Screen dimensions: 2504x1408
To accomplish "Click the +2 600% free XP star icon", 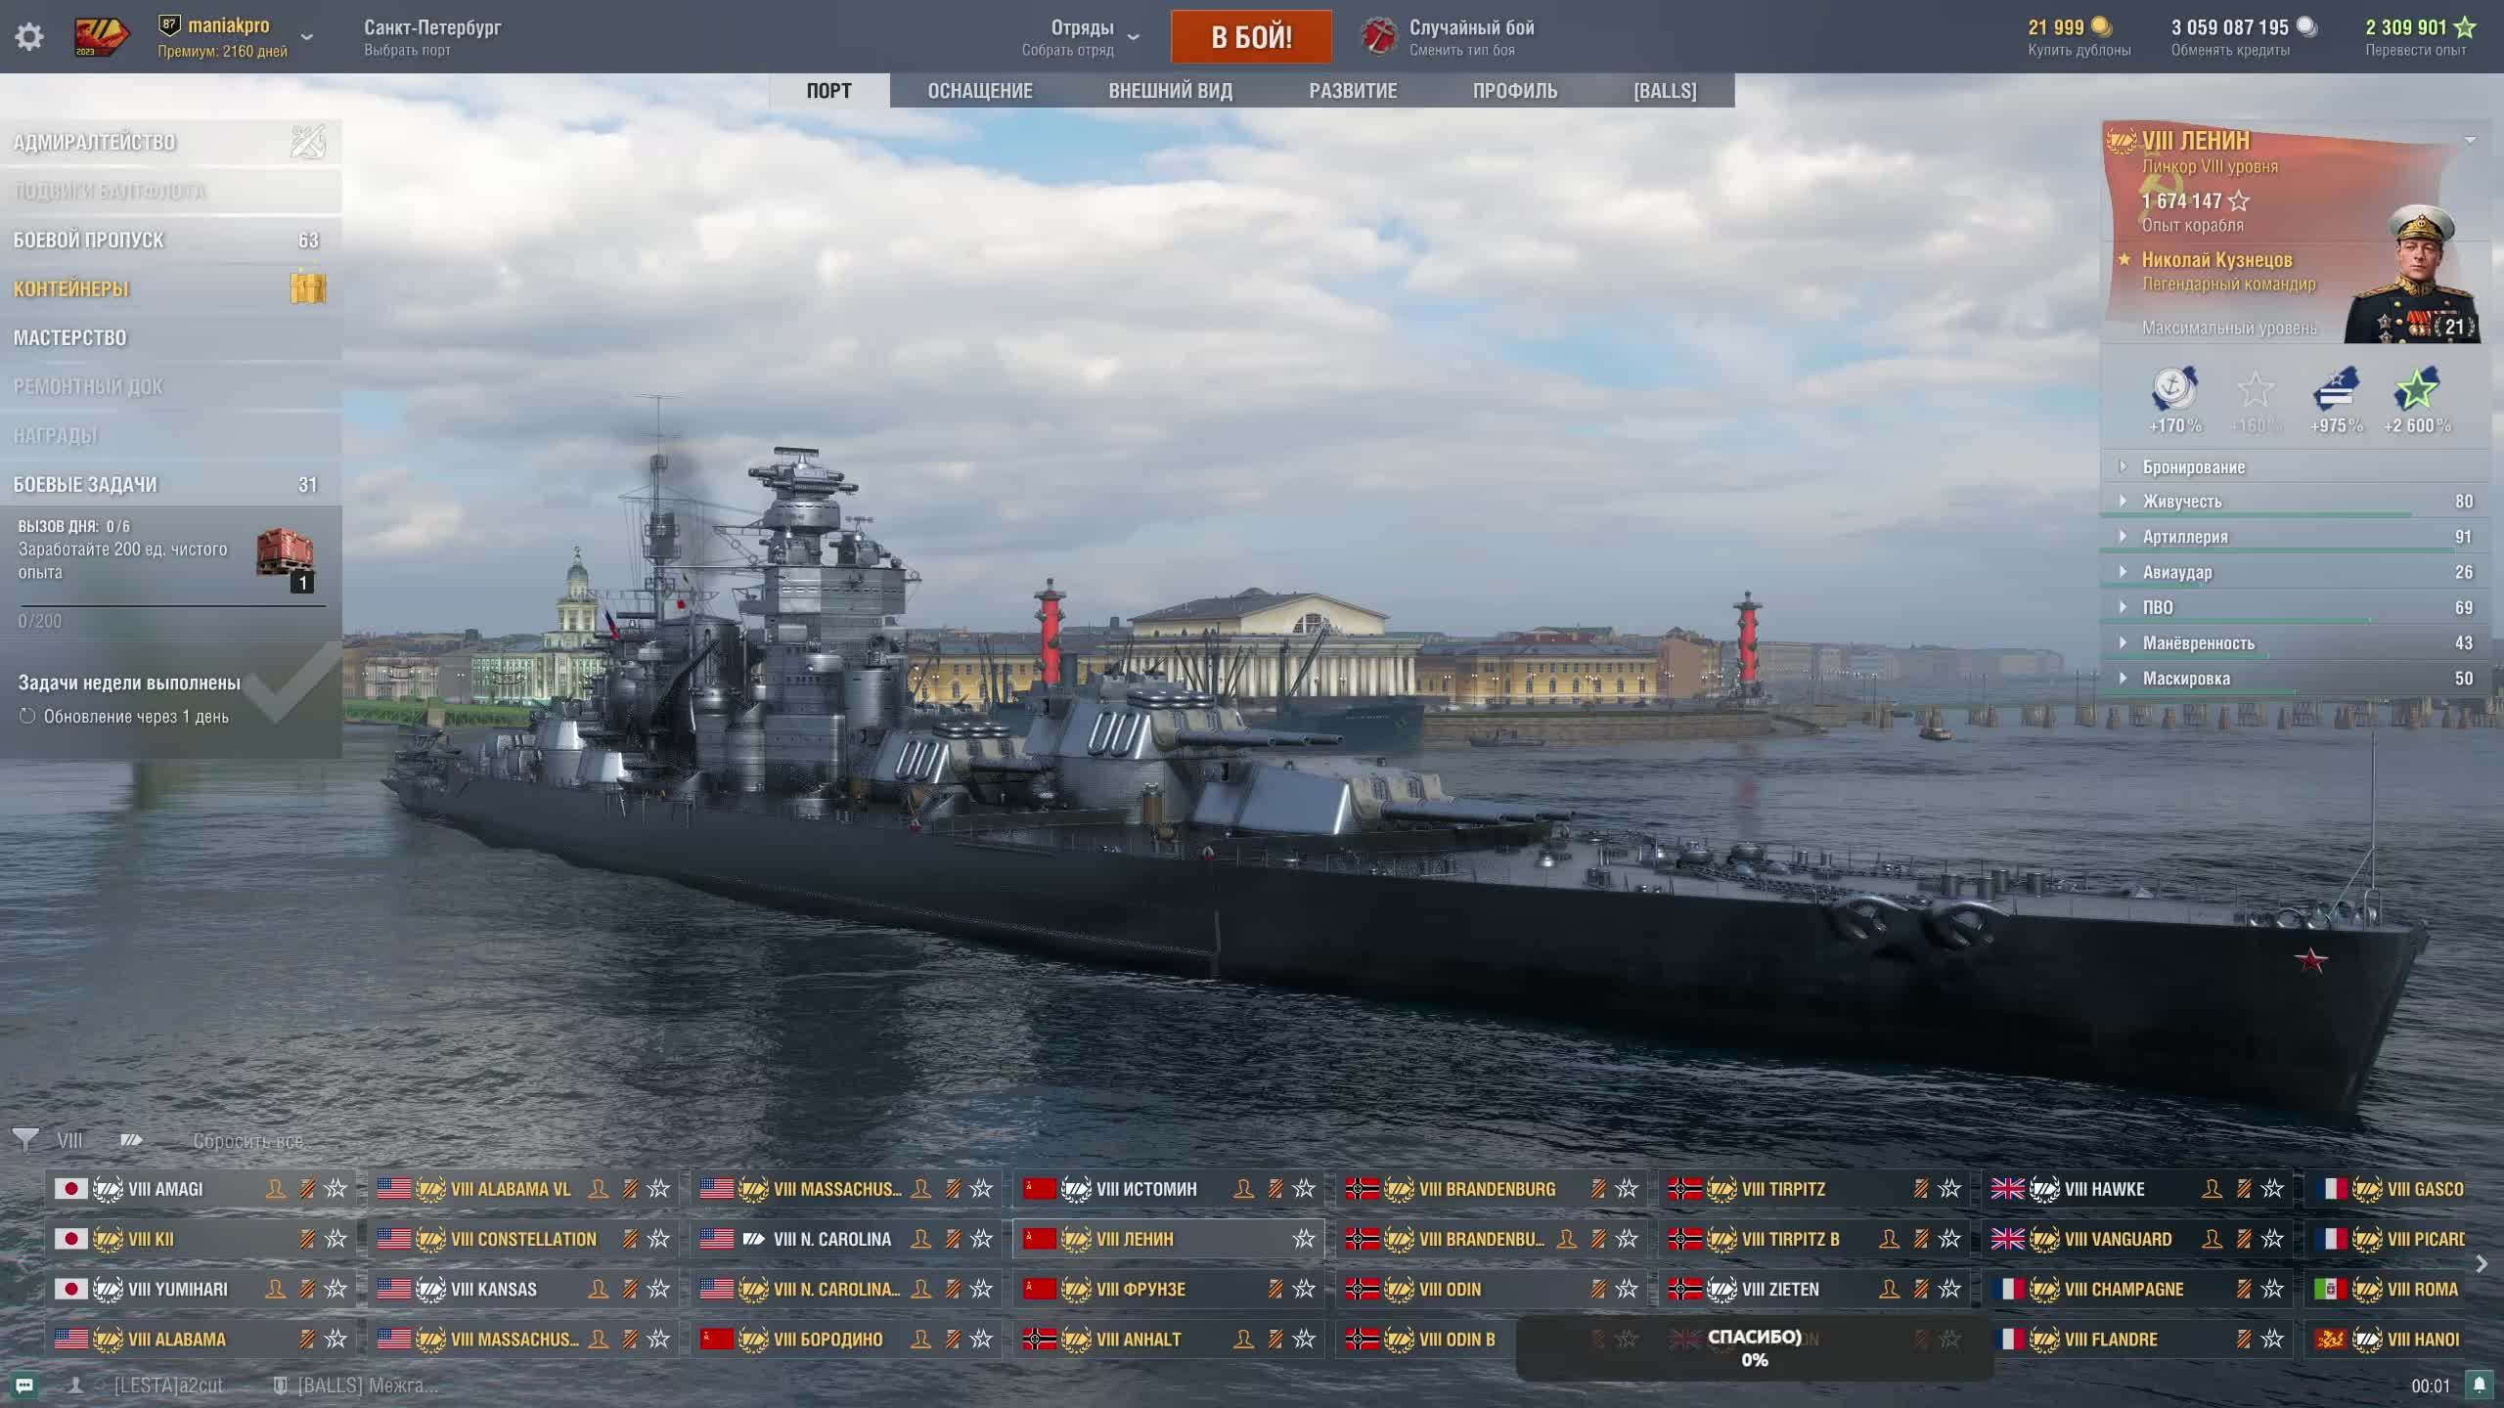I will click(2417, 391).
